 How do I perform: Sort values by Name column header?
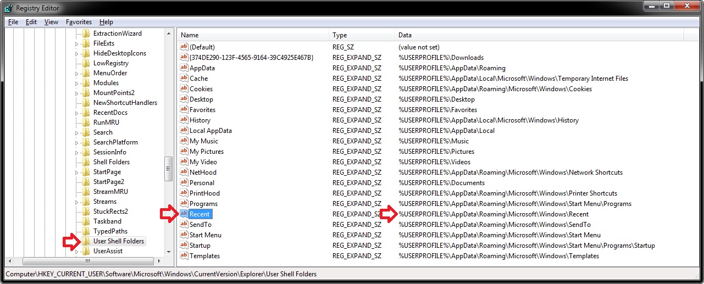click(253, 35)
